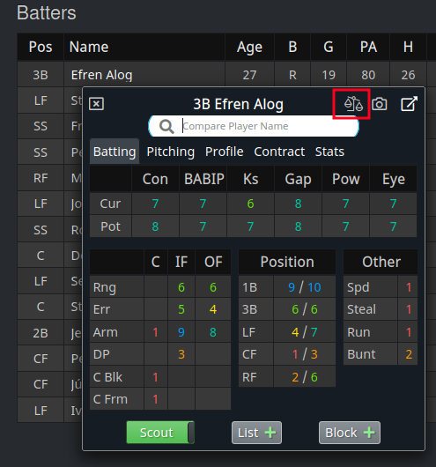436x467 pixels.
Task: Click the Other table header
Action: click(381, 262)
